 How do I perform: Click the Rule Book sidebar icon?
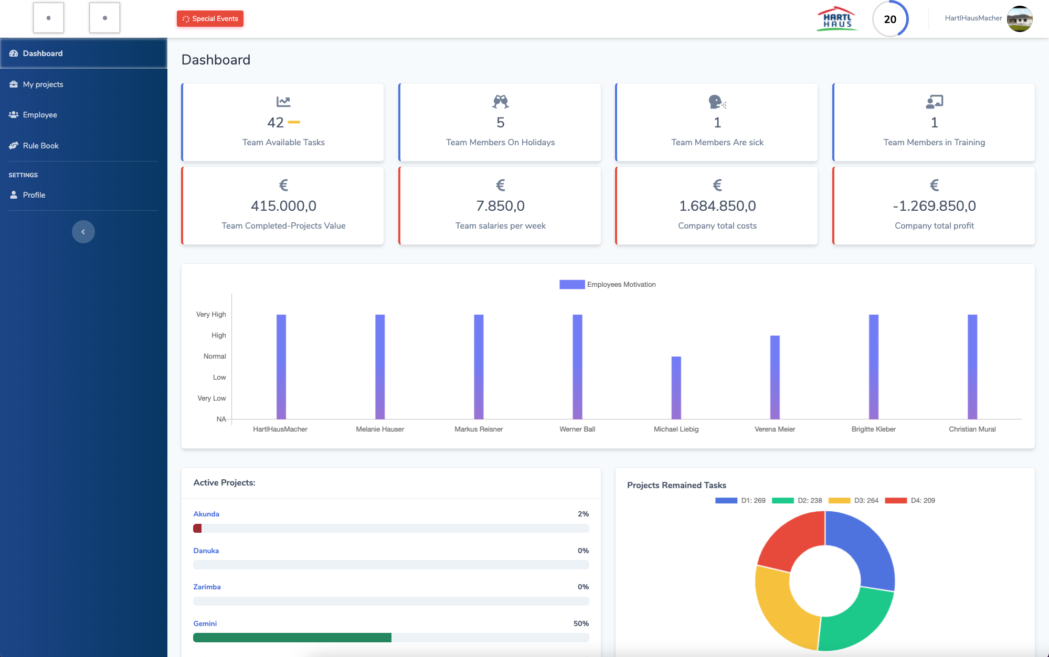point(14,146)
